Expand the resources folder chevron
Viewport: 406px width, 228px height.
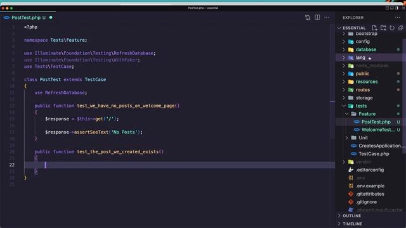[x=344, y=82]
